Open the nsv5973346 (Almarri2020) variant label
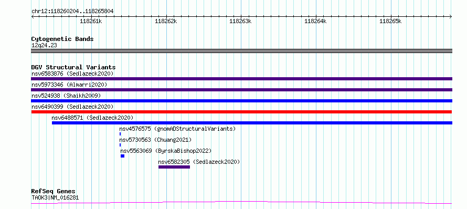This screenshot has height=209, width=467. pyautogui.click(x=69, y=85)
